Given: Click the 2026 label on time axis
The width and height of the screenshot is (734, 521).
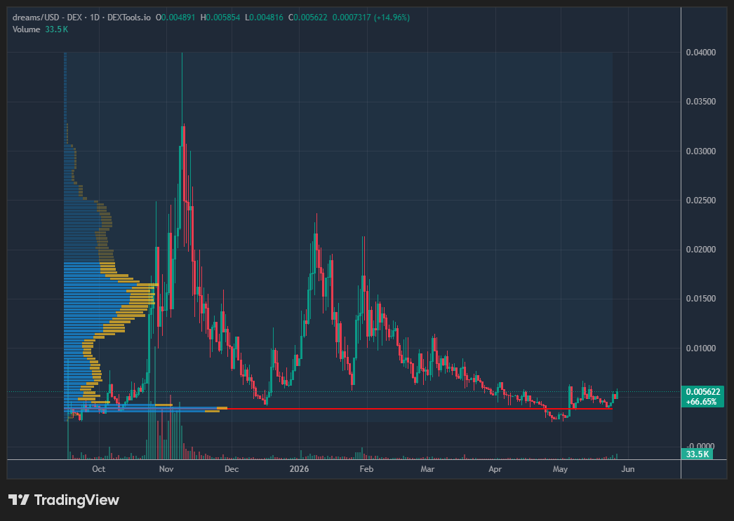Looking at the screenshot, I should pos(299,469).
